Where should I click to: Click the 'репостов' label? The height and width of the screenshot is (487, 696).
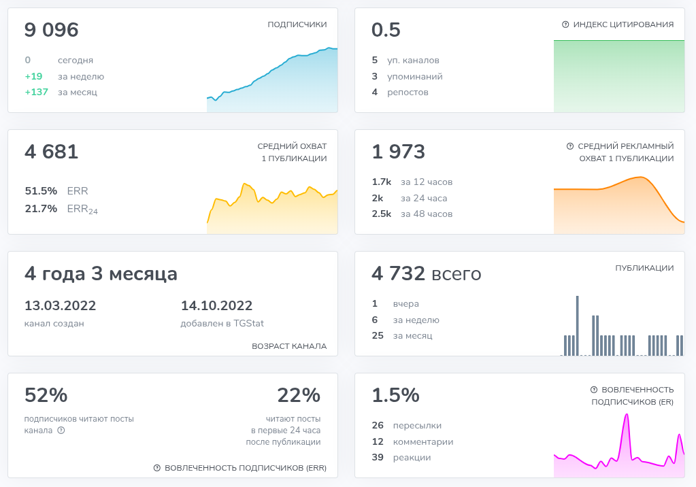(x=408, y=93)
